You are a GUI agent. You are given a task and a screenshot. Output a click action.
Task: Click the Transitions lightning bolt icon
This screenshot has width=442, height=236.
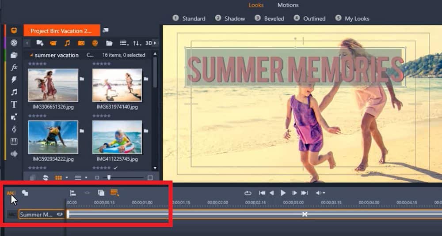click(14, 80)
